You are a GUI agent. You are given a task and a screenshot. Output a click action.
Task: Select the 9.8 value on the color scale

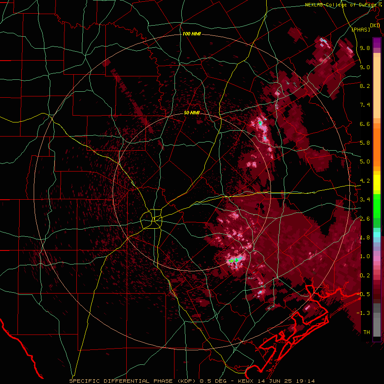pos(365,48)
